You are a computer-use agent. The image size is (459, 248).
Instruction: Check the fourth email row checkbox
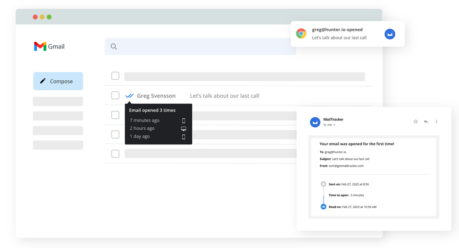pos(115,134)
